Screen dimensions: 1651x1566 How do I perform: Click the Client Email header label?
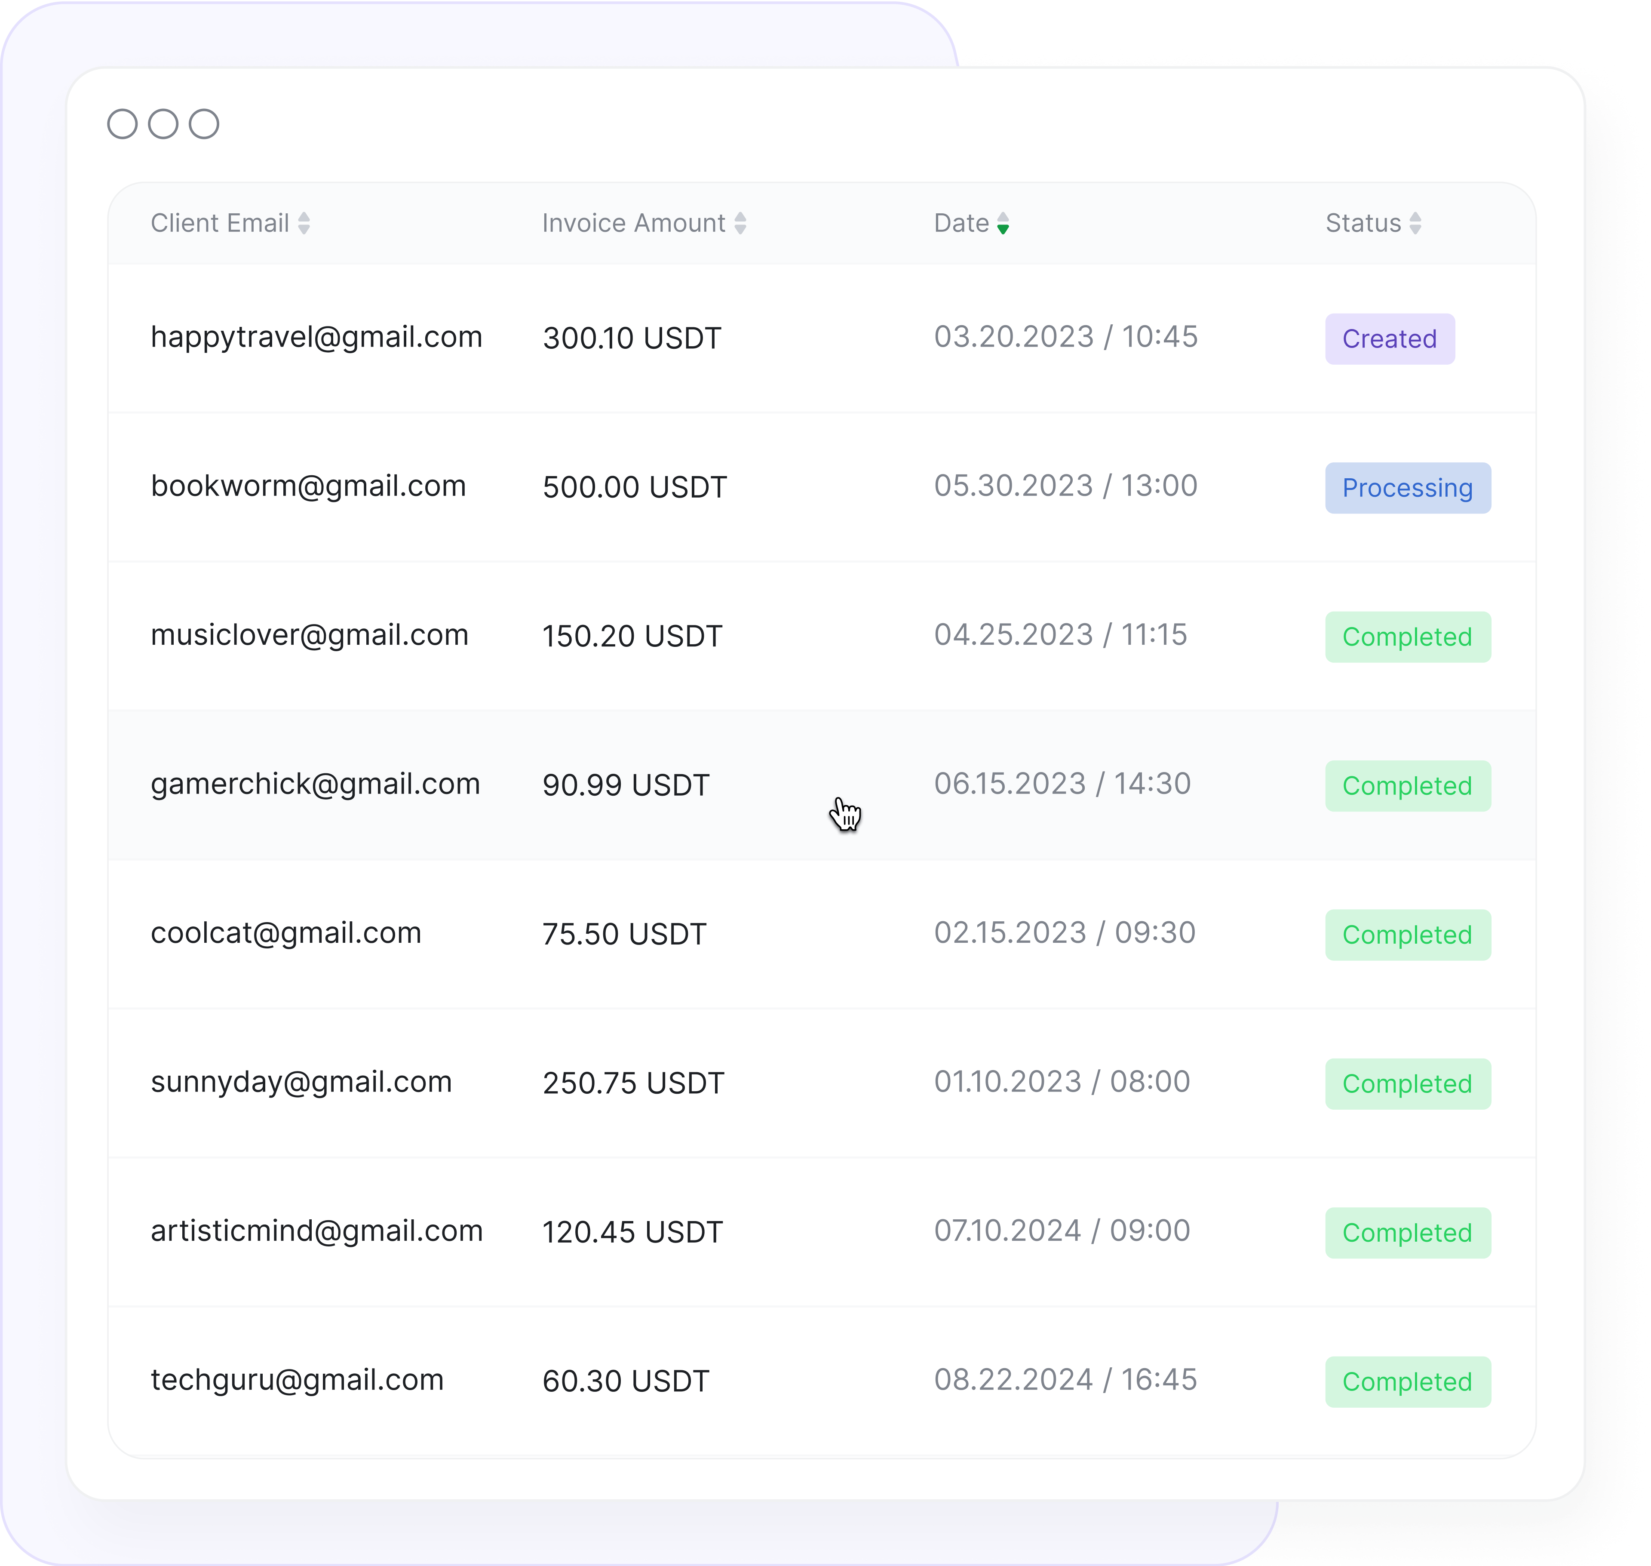219,223
